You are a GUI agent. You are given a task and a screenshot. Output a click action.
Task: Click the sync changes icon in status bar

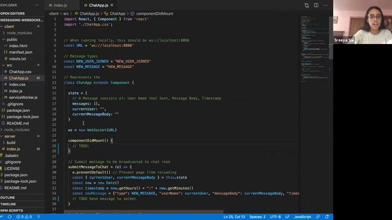point(10,217)
